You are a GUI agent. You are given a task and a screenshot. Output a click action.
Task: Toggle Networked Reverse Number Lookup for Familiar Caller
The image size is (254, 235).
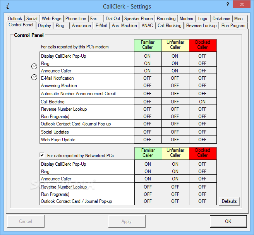(148, 187)
